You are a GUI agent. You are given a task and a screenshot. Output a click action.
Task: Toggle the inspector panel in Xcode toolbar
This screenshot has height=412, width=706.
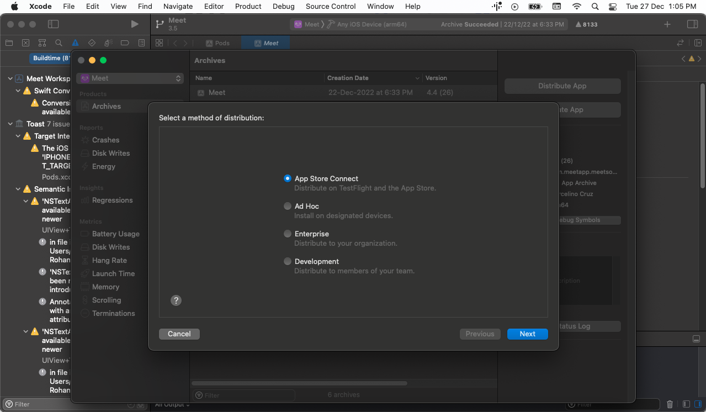pyautogui.click(x=692, y=24)
